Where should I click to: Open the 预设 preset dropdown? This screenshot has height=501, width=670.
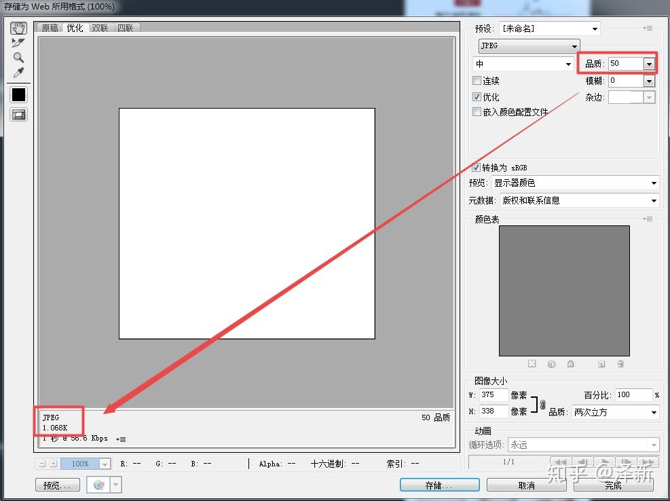[549, 29]
